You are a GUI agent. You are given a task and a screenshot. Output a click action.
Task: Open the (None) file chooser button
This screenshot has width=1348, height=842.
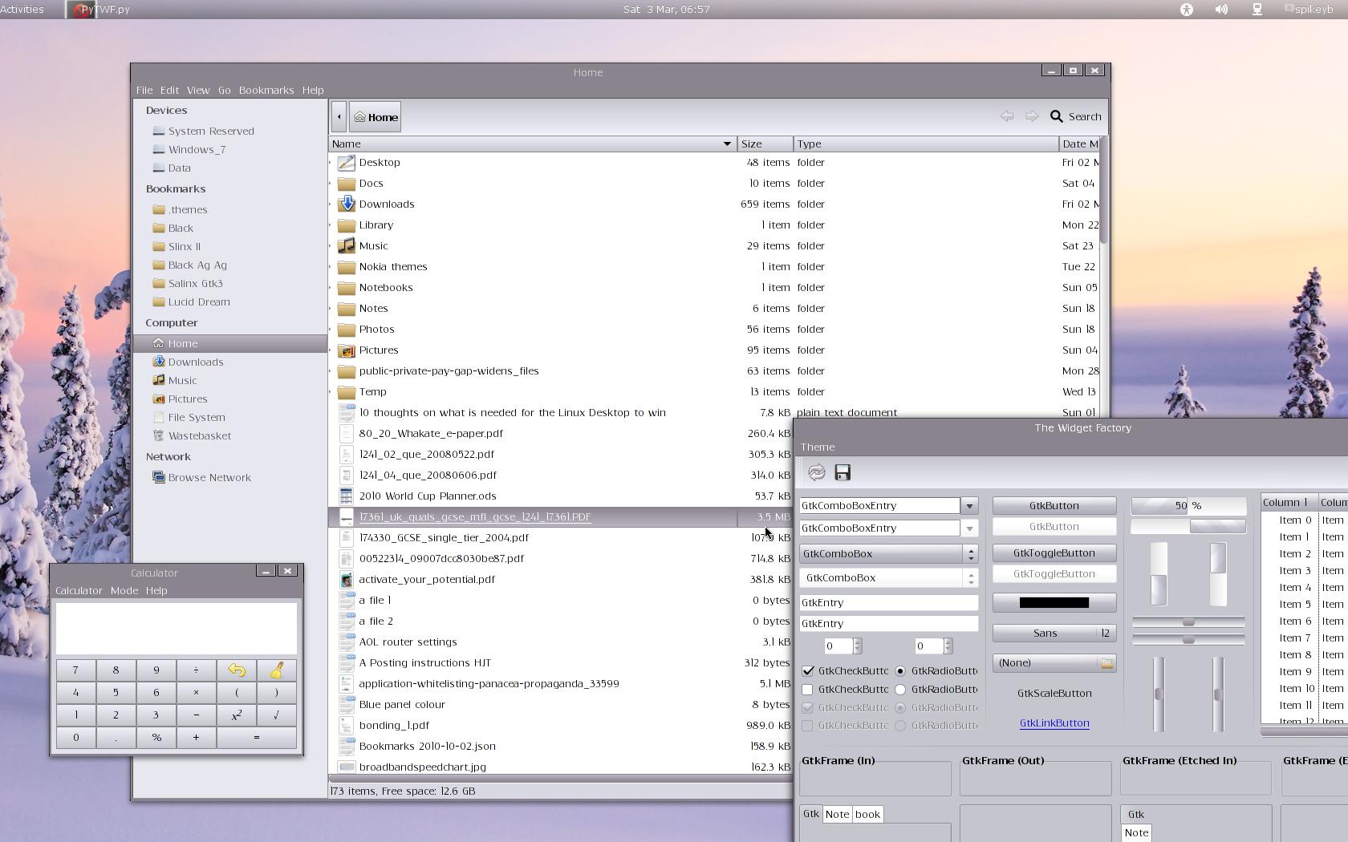coord(1054,663)
